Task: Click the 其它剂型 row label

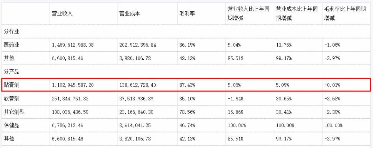Action: [x=14, y=112]
